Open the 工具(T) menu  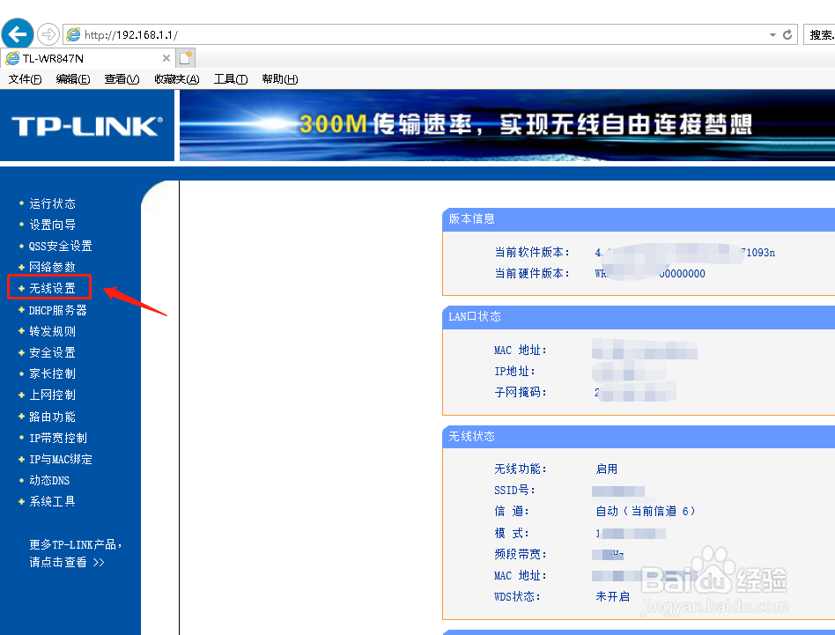click(230, 79)
